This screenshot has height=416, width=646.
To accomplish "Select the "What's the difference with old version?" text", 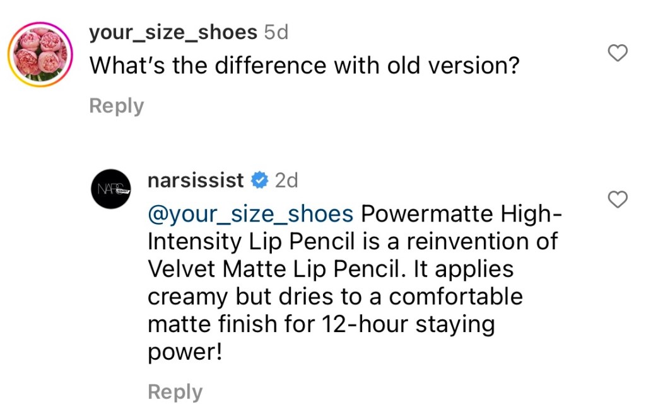I will pos(304,66).
